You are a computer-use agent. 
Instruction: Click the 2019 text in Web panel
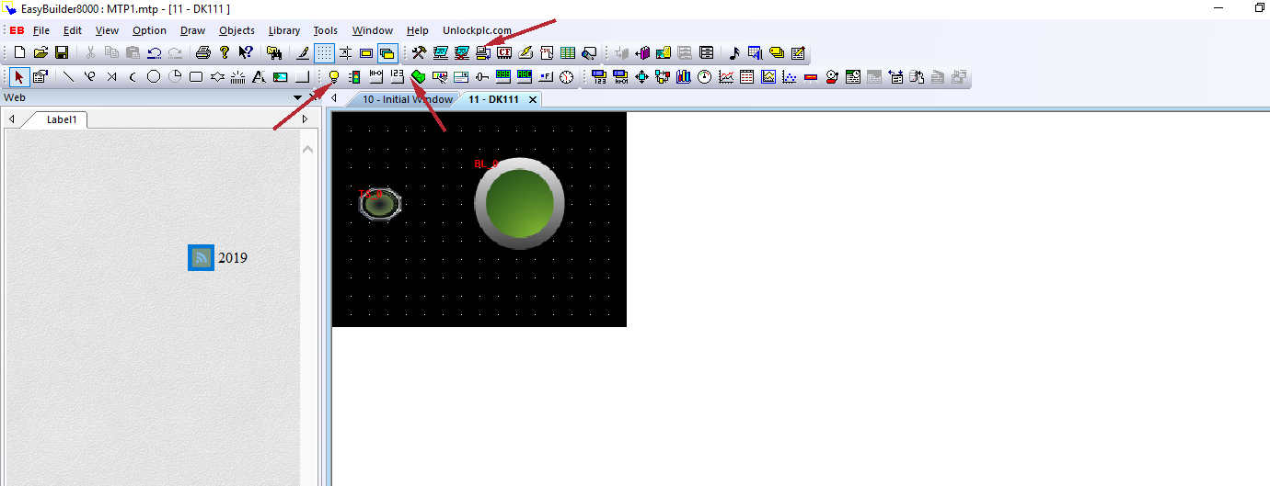(233, 258)
